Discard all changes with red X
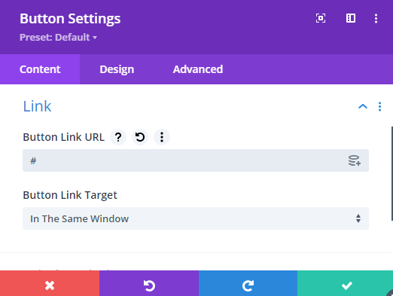Viewport: 393px width, 296px height. pos(50,283)
